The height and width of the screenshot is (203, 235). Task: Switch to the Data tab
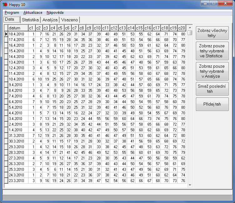(12, 19)
